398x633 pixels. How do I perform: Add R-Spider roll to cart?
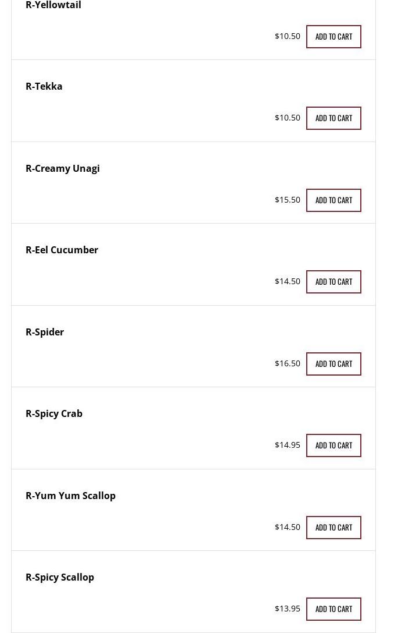click(334, 364)
